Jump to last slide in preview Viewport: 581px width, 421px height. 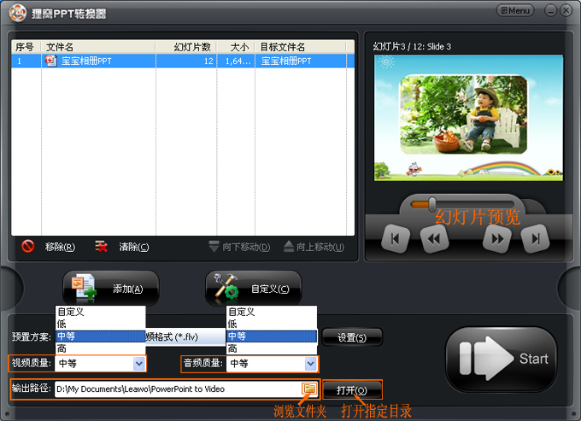(x=535, y=239)
